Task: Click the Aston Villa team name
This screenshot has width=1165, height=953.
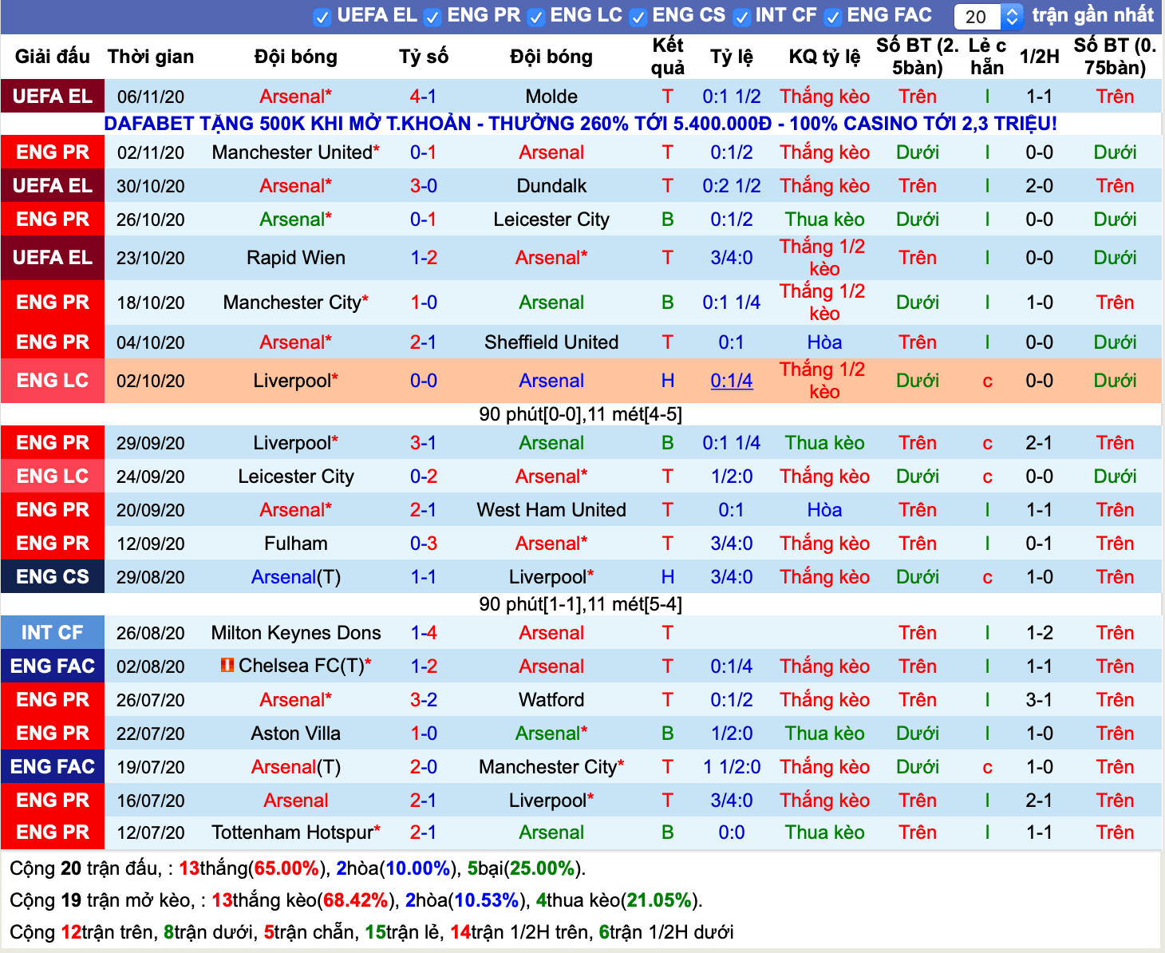Action: [x=296, y=734]
